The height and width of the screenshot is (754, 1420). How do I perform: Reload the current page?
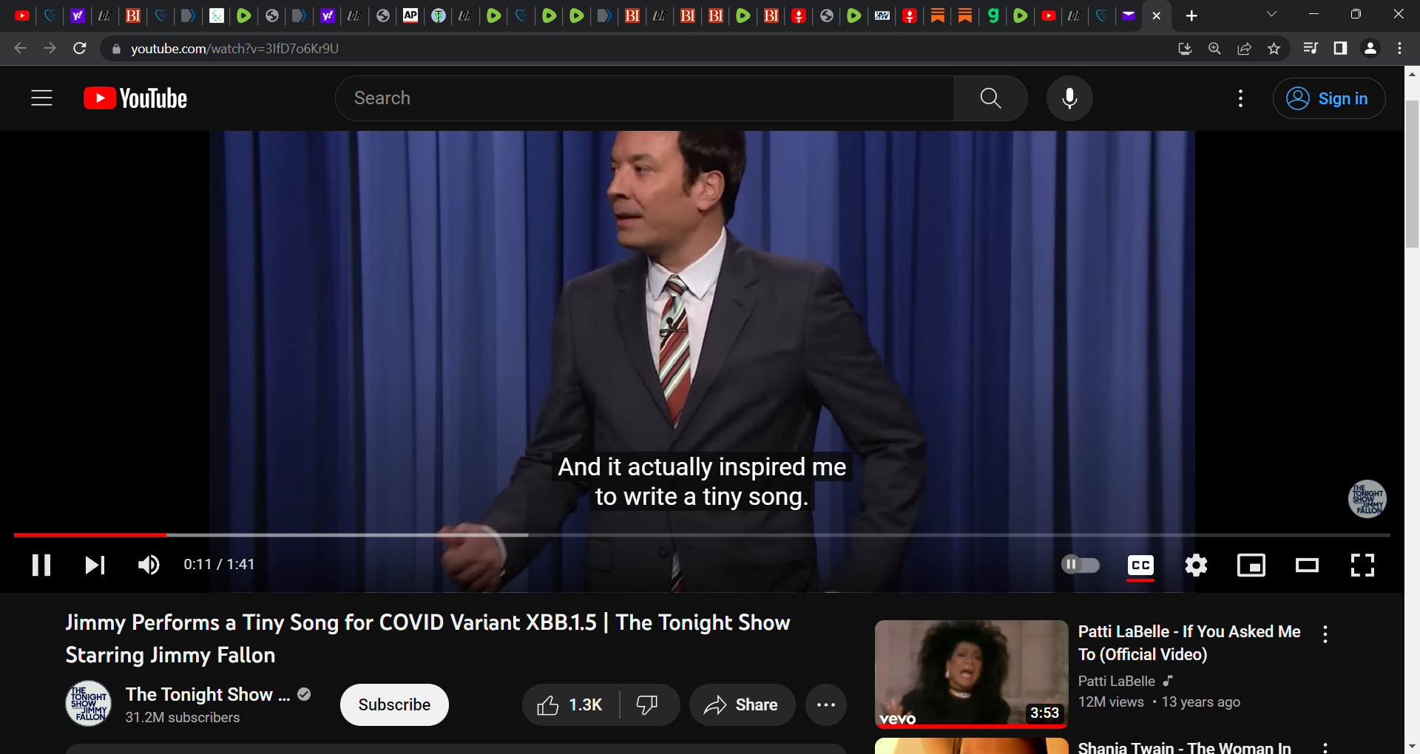point(80,48)
